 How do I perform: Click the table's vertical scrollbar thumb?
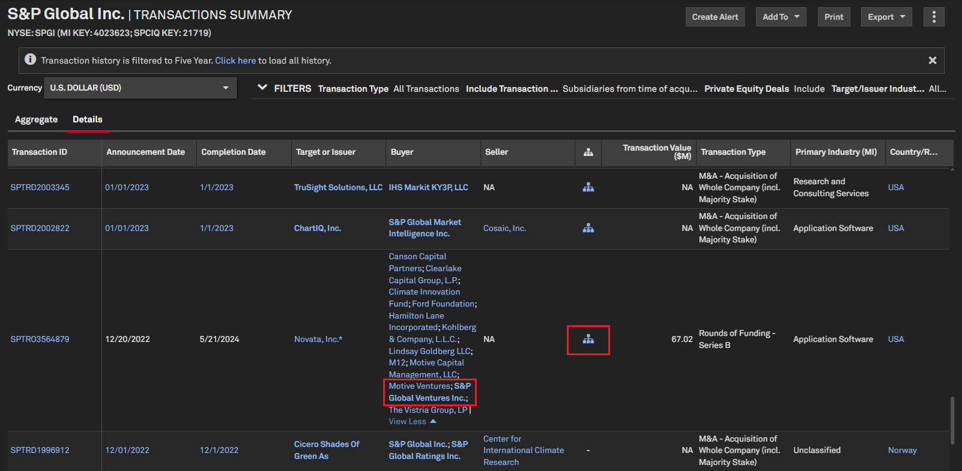pos(952,420)
